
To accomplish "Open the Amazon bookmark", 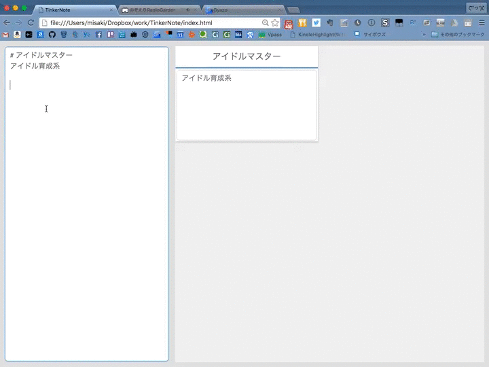I will 17,35.
